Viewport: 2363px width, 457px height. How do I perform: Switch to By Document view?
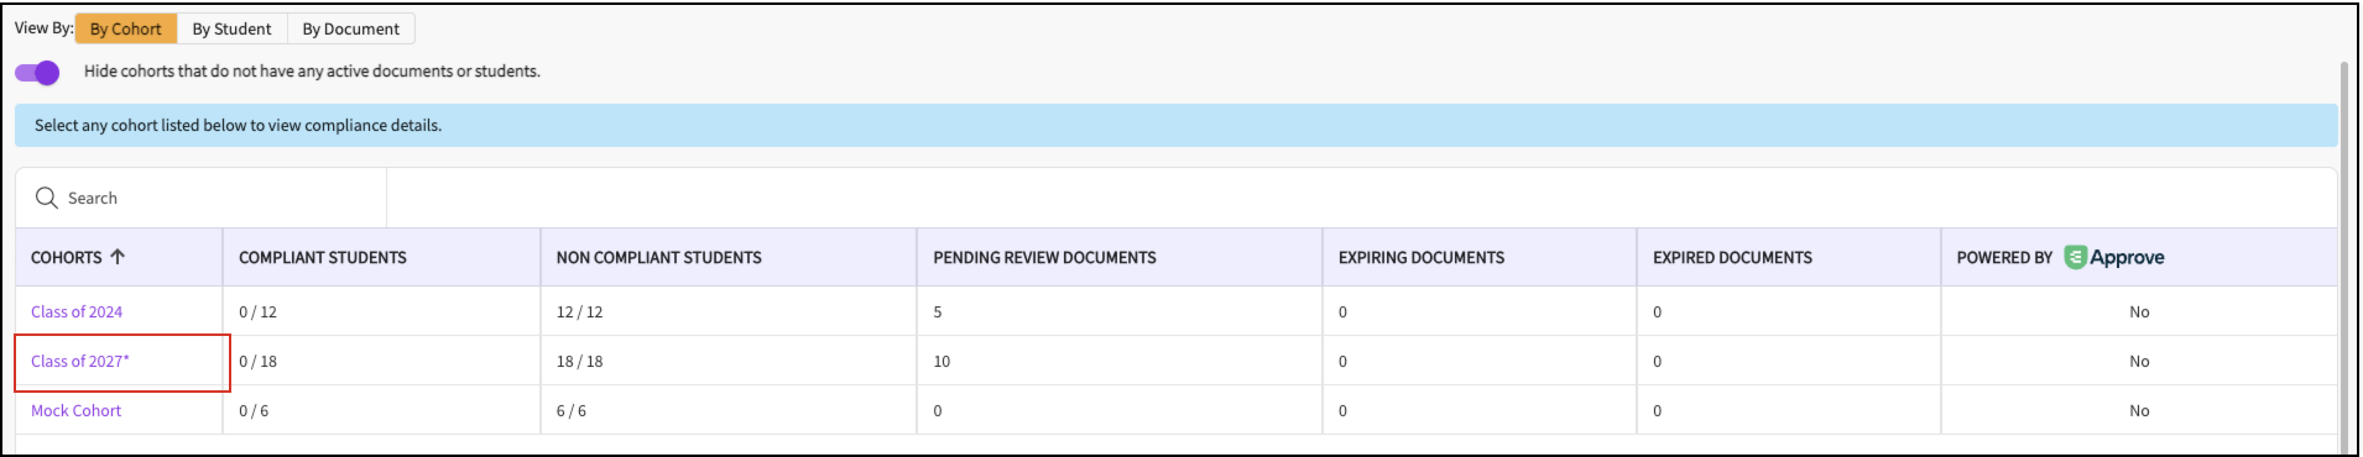point(350,29)
